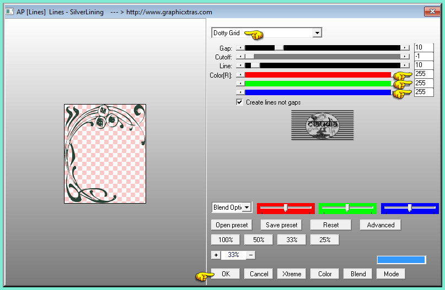
Task: Click the green color slider bar
Action: (x=318, y=84)
